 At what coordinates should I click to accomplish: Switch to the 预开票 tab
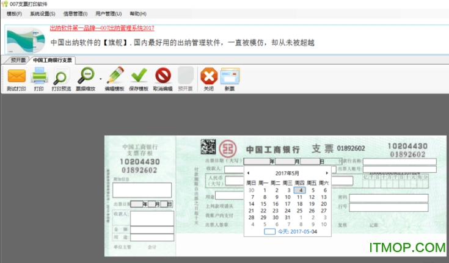coord(18,60)
